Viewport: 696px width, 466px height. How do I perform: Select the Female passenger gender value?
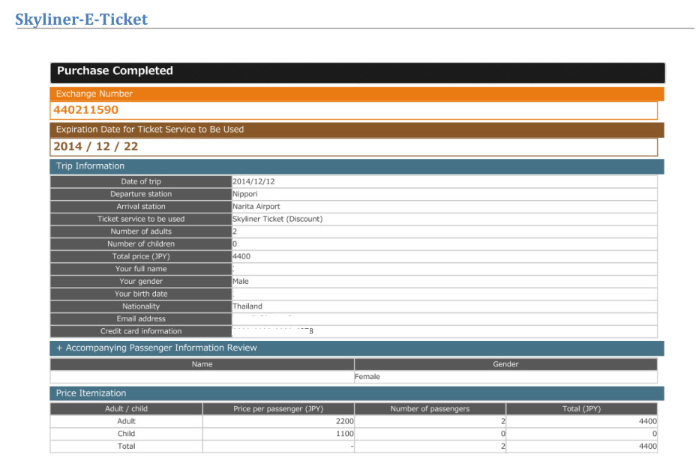point(367,376)
